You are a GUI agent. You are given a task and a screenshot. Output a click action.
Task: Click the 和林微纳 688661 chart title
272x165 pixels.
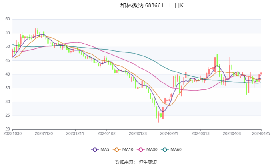click(x=142, y=6)
